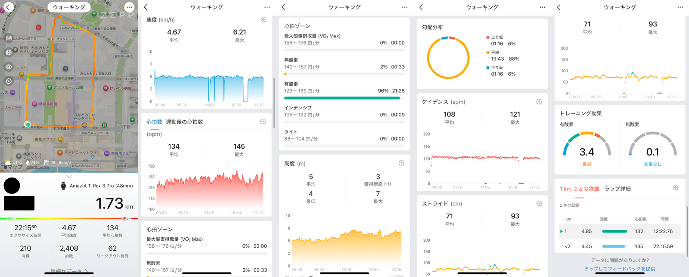
Task: Enlarge the ストライド stride chart
Action: coord(539,204)
